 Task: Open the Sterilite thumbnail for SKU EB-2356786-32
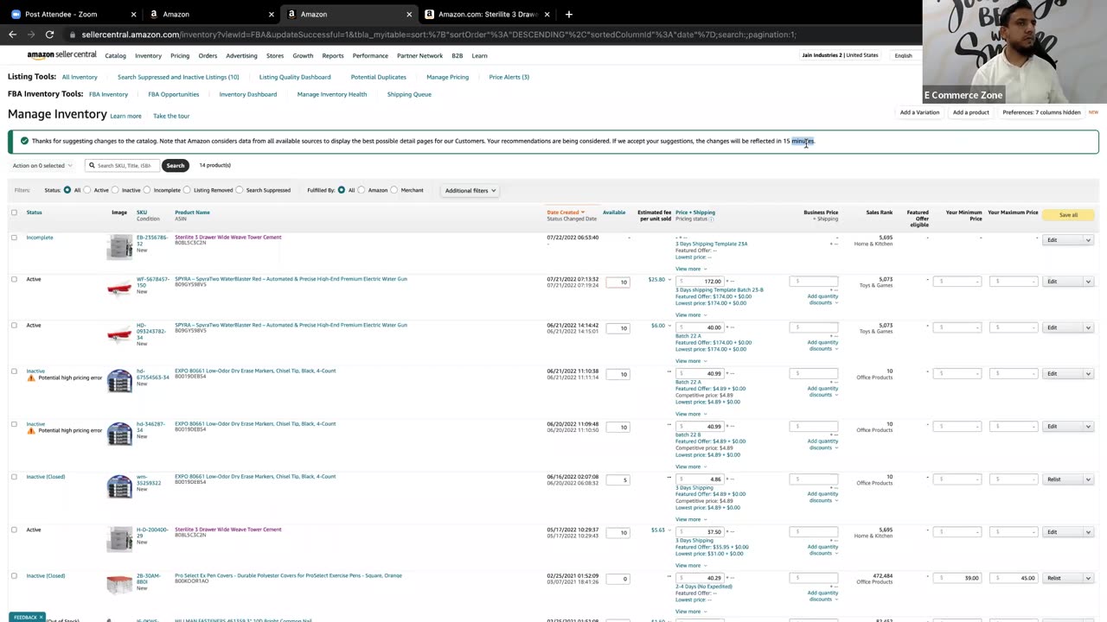[119, 247]
